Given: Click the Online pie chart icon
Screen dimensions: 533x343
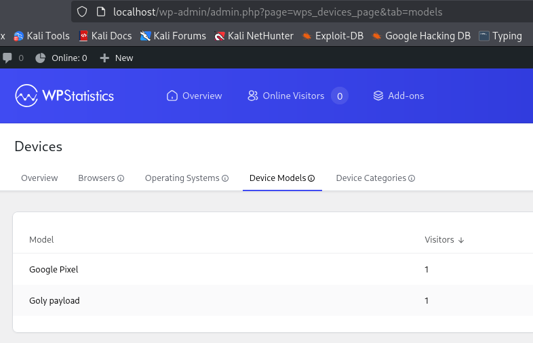Looking at the screenshot, I should [x=41, y=58].
